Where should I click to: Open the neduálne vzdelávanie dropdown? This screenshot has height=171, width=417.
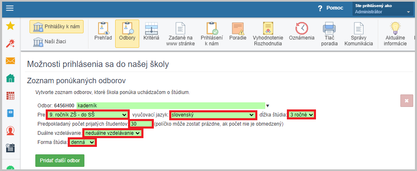pos(113,133)
